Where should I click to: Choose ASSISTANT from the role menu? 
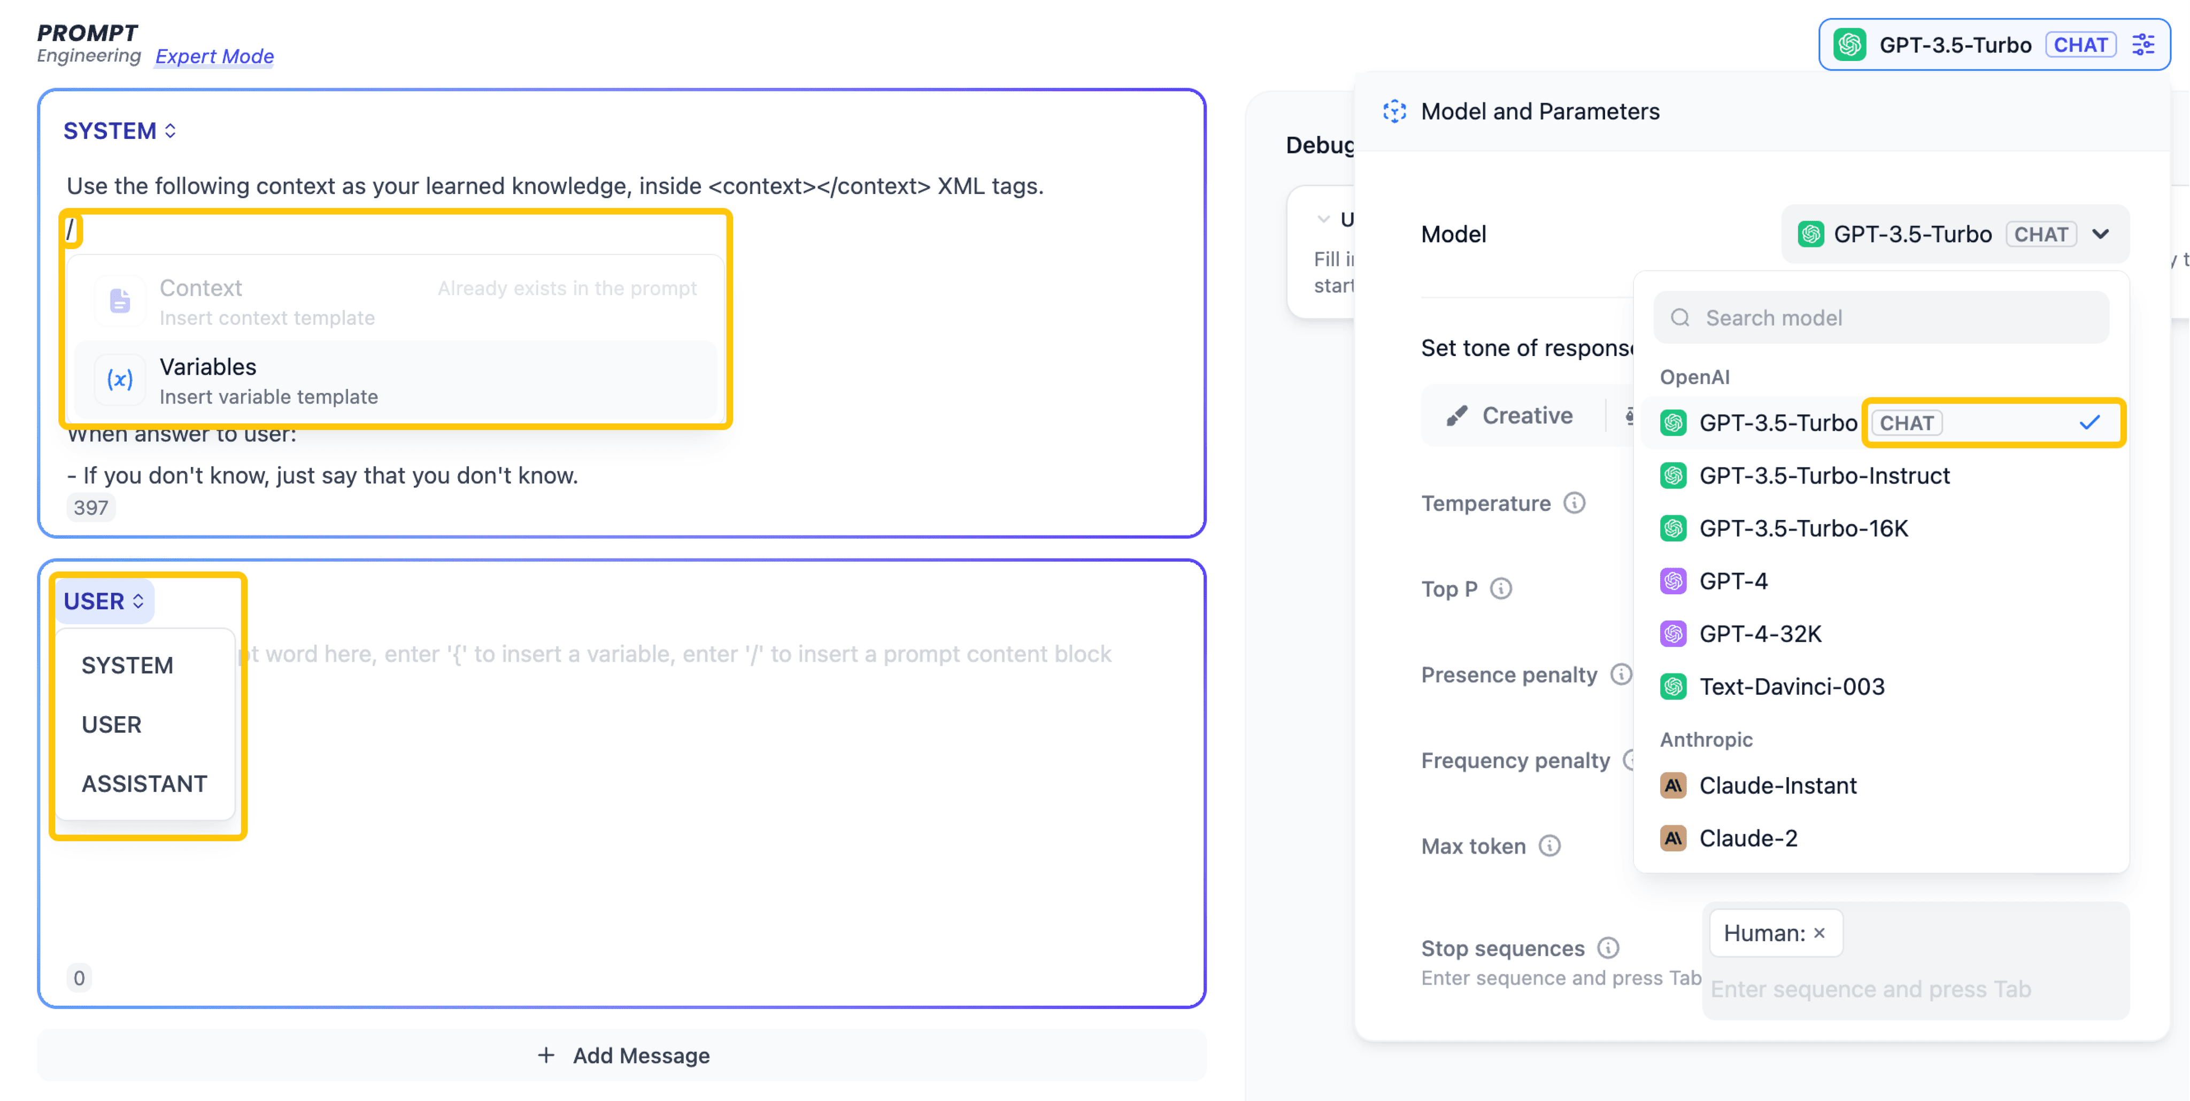[144, 784]
